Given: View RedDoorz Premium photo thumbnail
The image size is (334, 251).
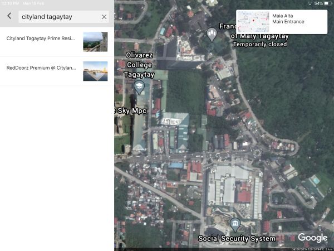Looking at the screenshot, I should click(95, 71).
